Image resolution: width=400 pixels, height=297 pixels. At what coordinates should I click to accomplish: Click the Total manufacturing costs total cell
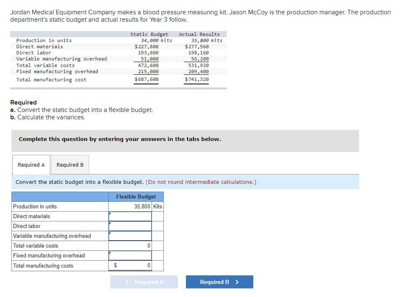click(x=130, y=266)
